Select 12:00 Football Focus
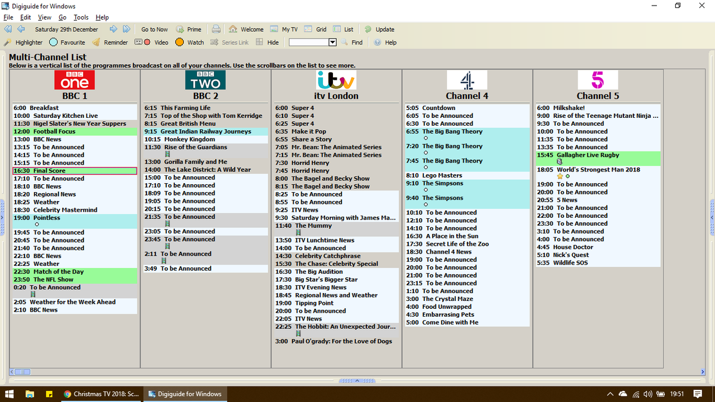Image resolution: width=715 pixels, height=402 pixels. pos(75,132)
